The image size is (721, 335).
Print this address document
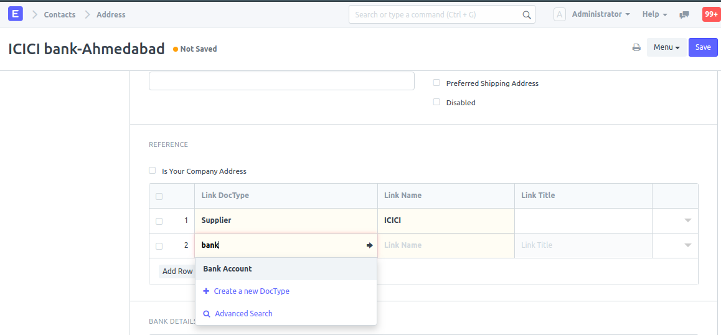636,47
